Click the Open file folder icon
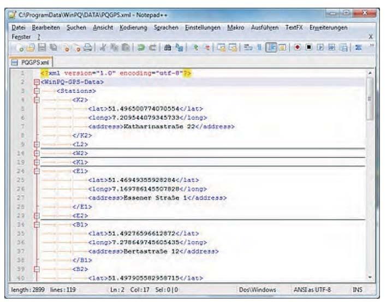Screen dimensions: 392x302 [31, 48]
